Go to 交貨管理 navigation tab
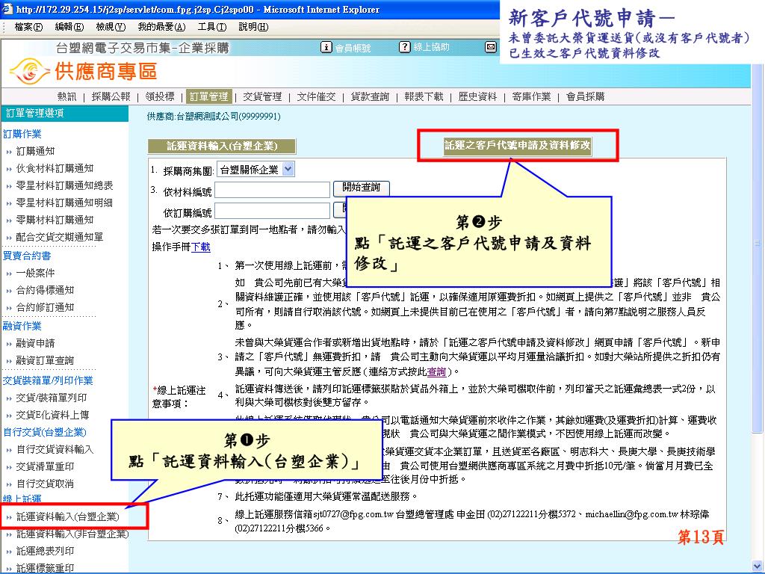 pyautogui.click(x=262, y=96)
